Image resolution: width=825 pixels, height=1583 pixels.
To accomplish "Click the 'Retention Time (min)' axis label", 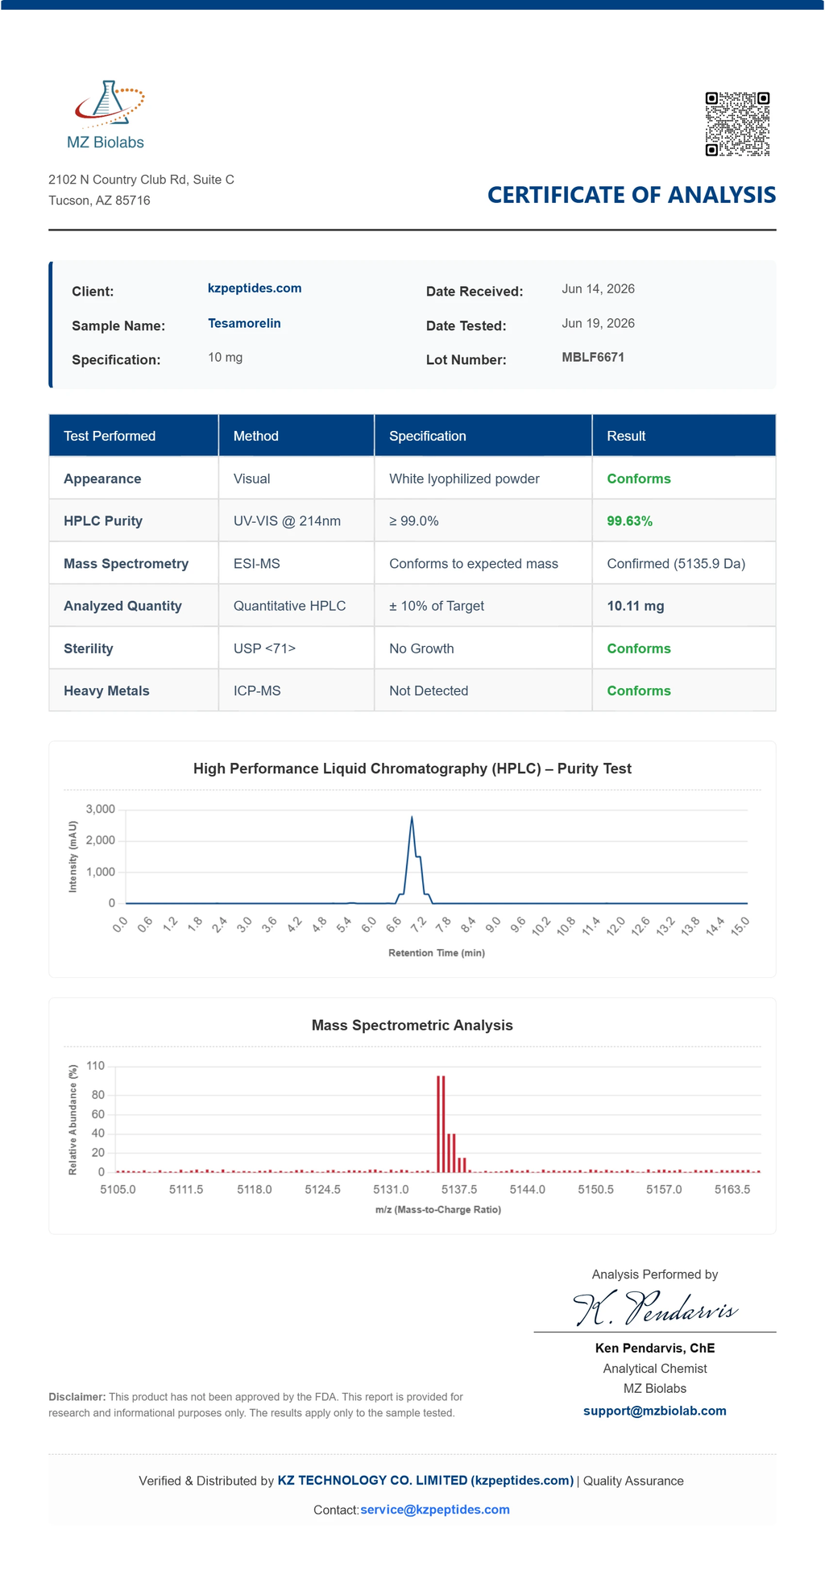I will 437,953.
